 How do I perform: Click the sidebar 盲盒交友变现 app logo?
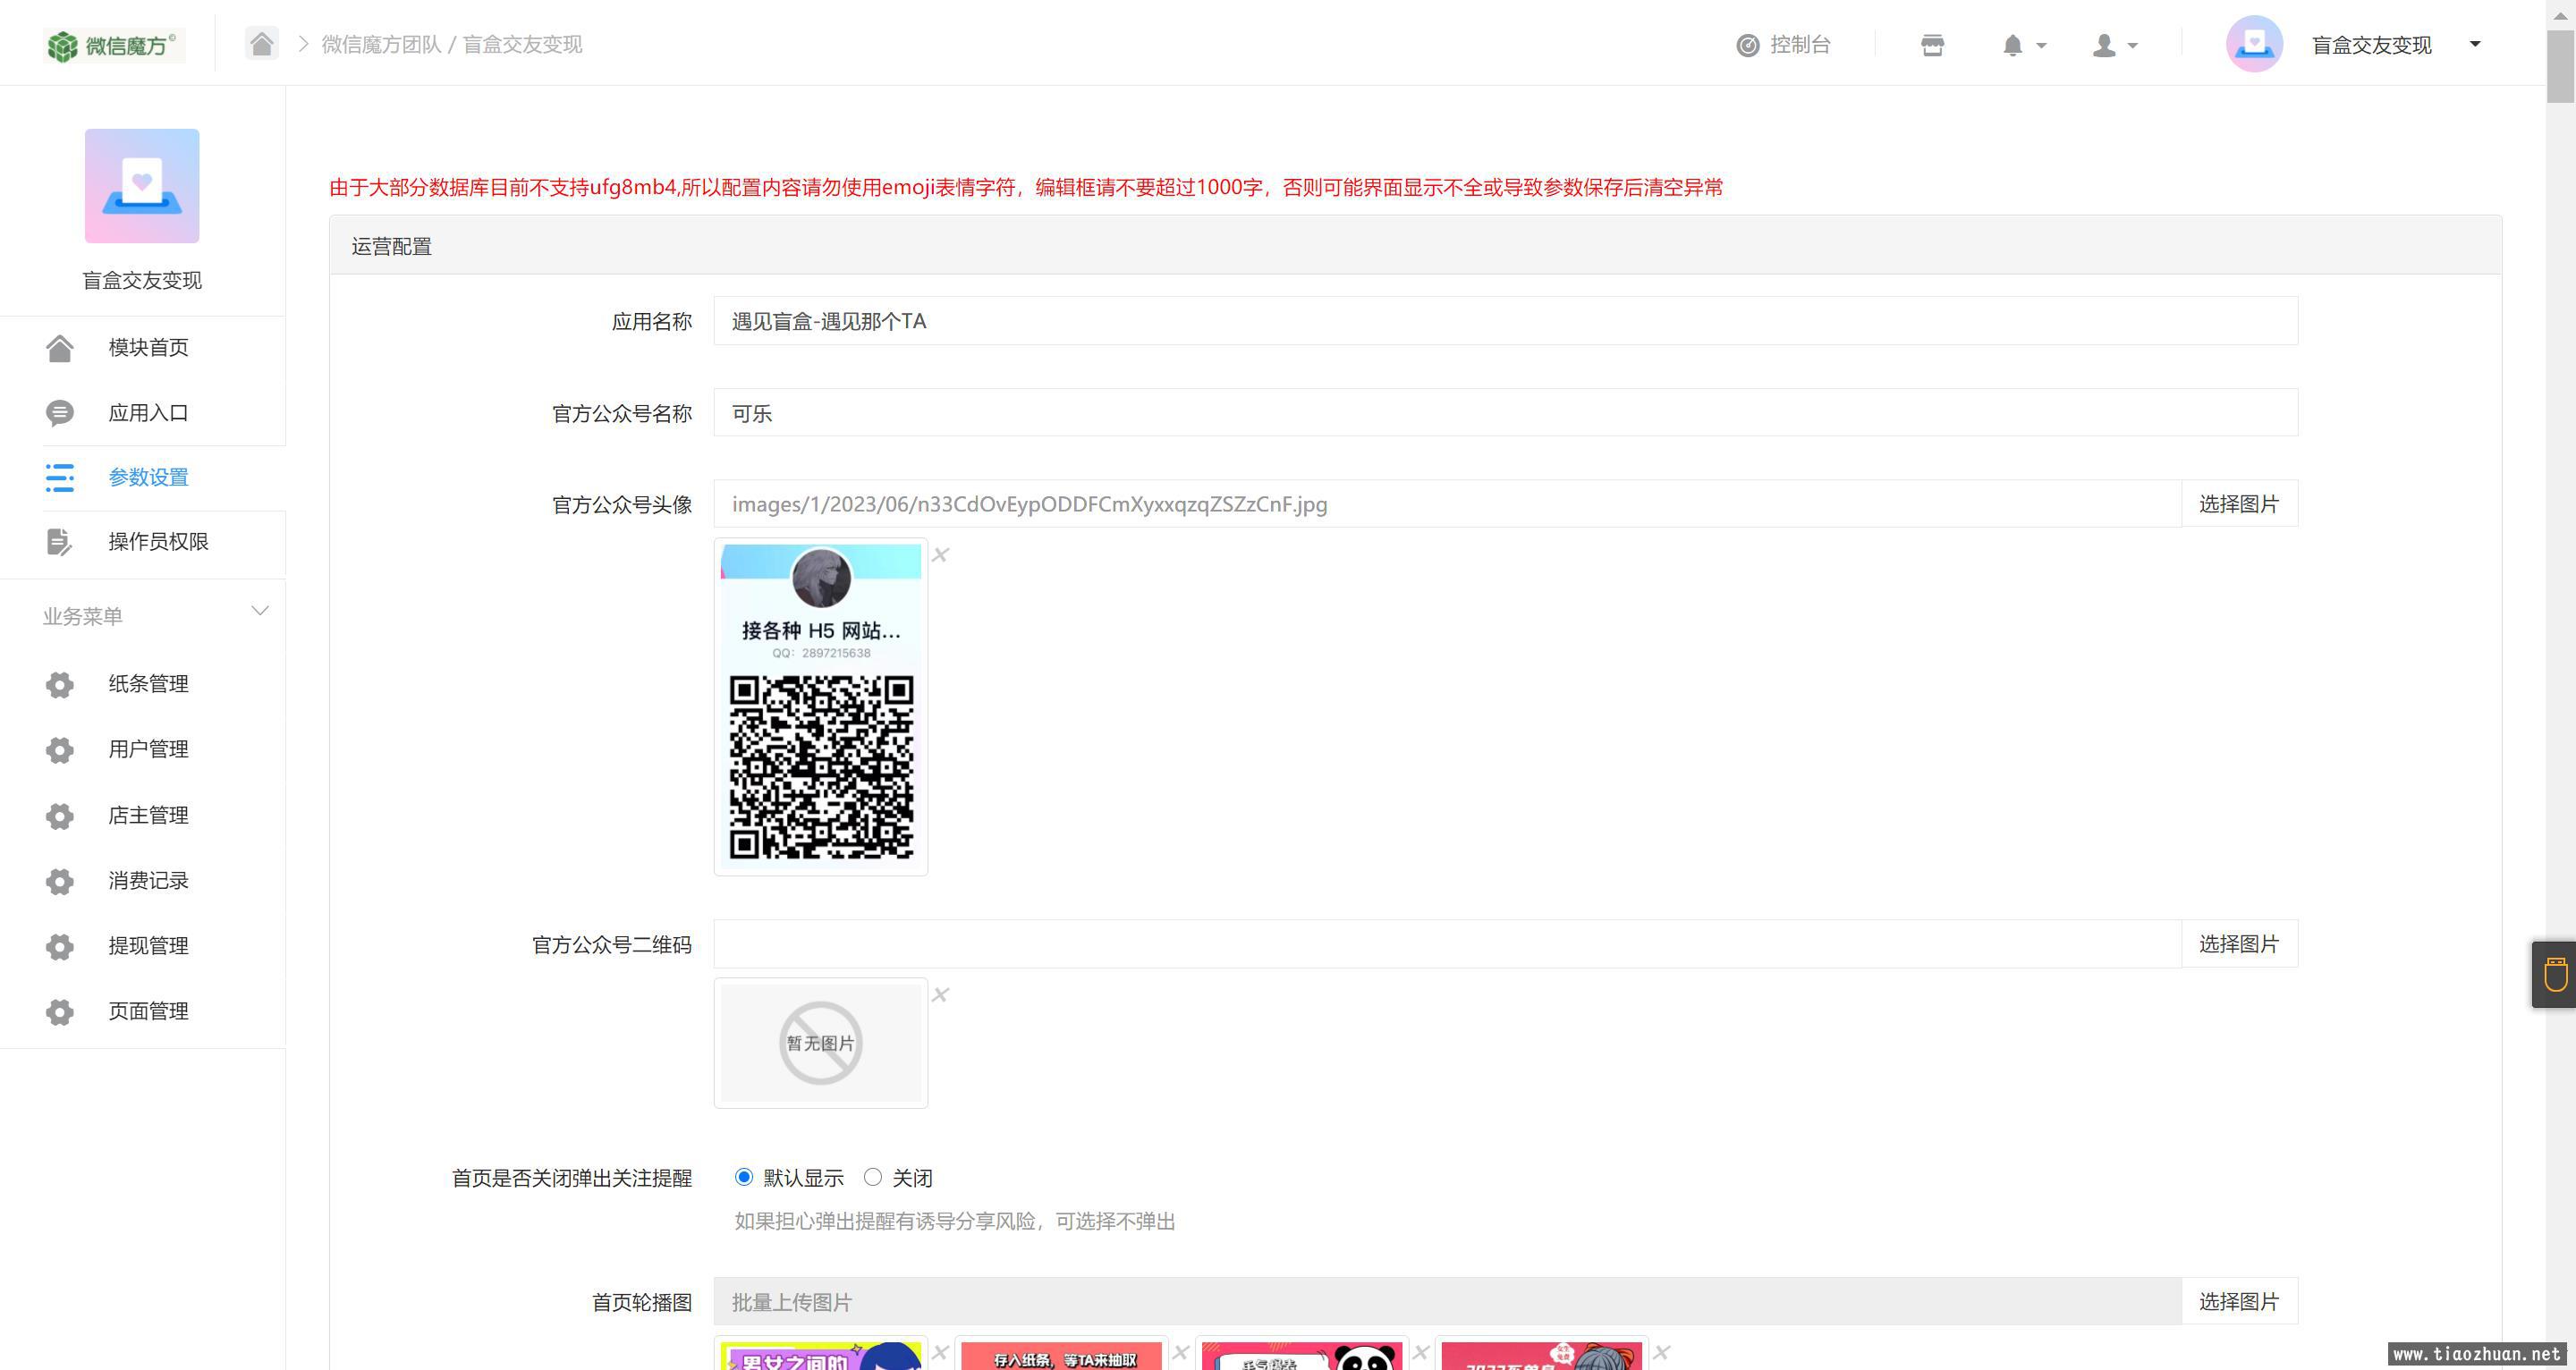click(x=142, y=185)
